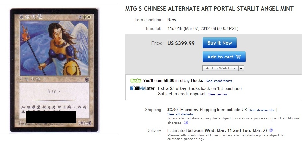
Task: Open See all details for shipping
Action: [180, 114]
